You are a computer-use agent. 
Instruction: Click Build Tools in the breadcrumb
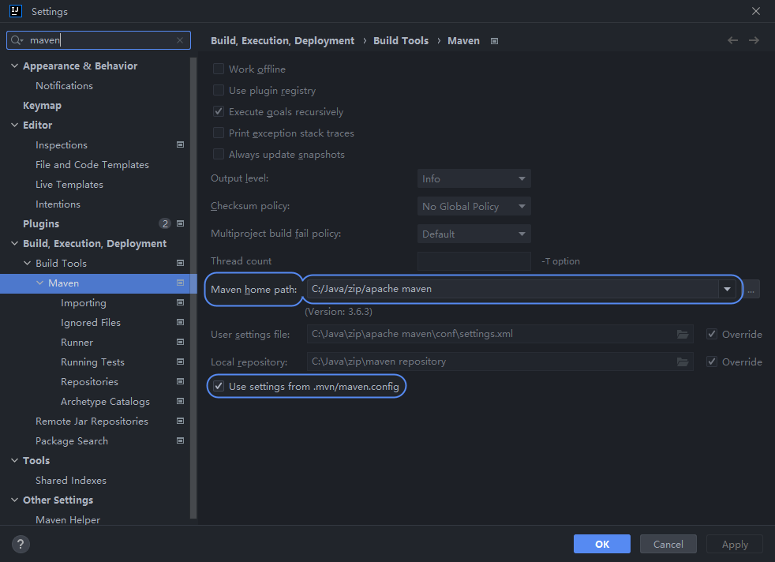pyautogui.click(x=401, y=40)
